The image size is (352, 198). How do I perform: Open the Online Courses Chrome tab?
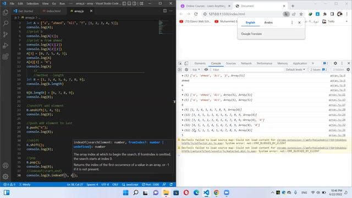tap(205, 6)
